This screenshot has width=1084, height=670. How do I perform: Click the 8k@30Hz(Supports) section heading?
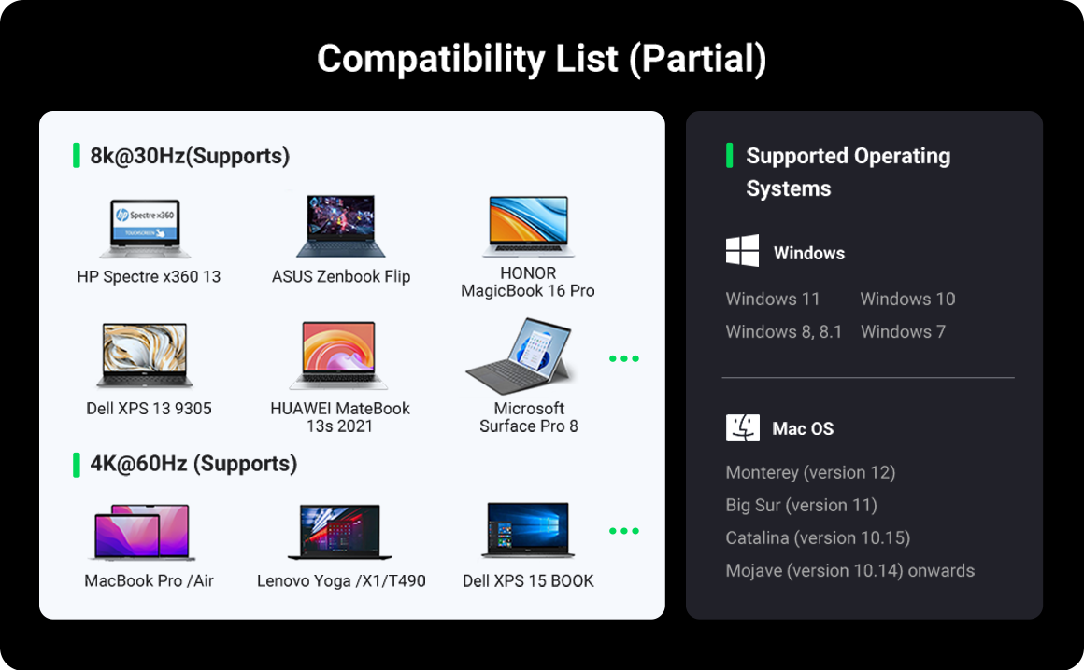(x=190, y=156)
